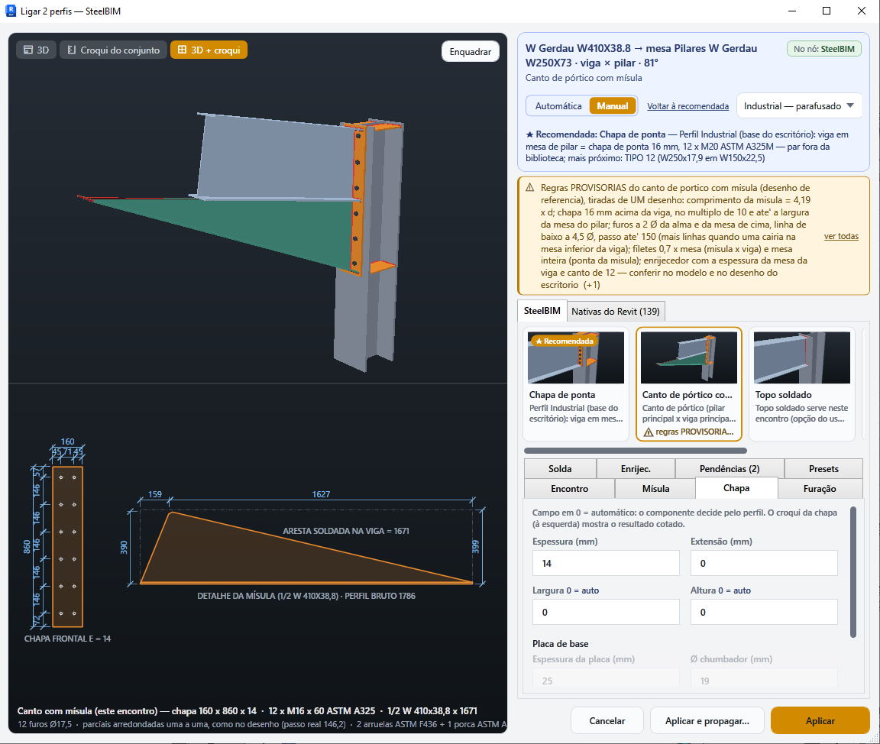The width and height of the screenshot is (880, 744).
Task: Open the Enrijec. tab
Action: (x=636, y=468)
